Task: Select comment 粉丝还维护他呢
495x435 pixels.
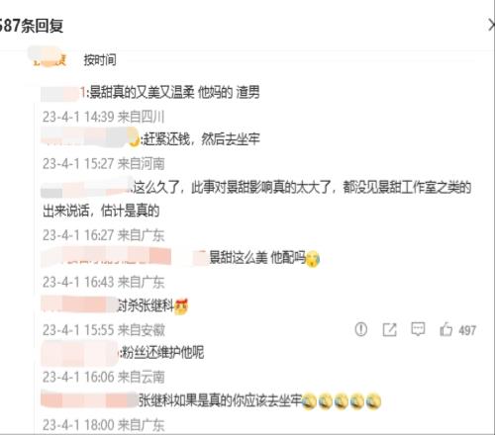Action: click(163, 353)
